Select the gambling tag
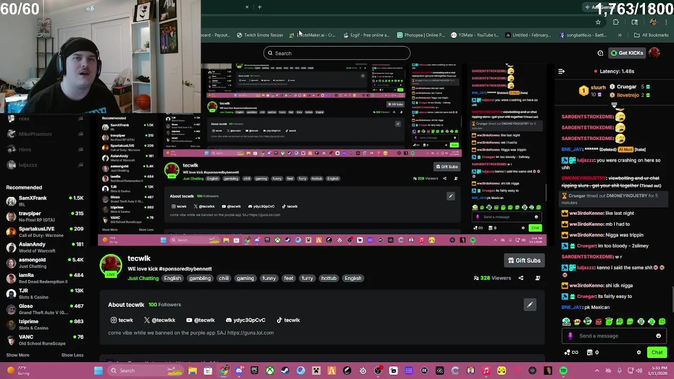The height and width of the screenshot is (379, 674). tap(200, 278)
